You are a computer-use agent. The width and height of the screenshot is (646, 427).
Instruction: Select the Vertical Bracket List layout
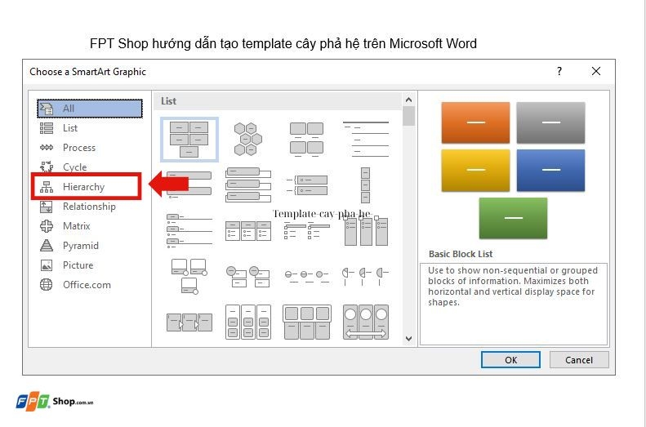(x=306, y=185)
